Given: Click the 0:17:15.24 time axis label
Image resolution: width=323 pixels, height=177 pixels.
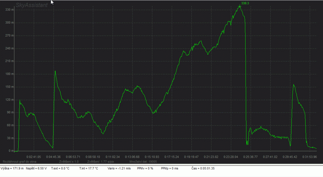Looking at the screenshot, I should [x=171, y=157].
